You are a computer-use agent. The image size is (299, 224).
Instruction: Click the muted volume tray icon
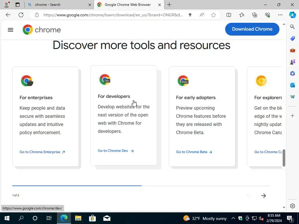(261, 218)
